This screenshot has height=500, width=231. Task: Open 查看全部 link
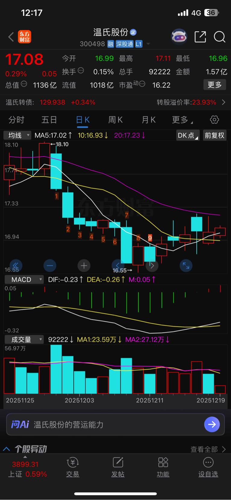tap(208, 449)
